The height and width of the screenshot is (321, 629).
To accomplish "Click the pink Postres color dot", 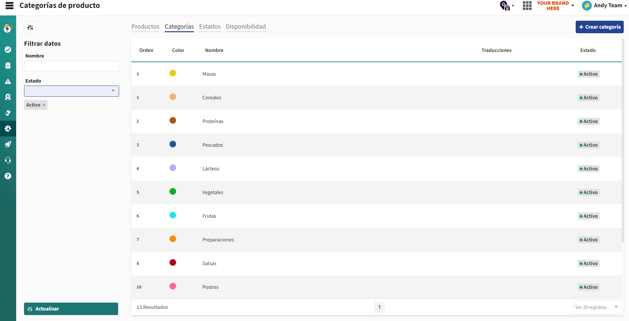I will [173, 286].
